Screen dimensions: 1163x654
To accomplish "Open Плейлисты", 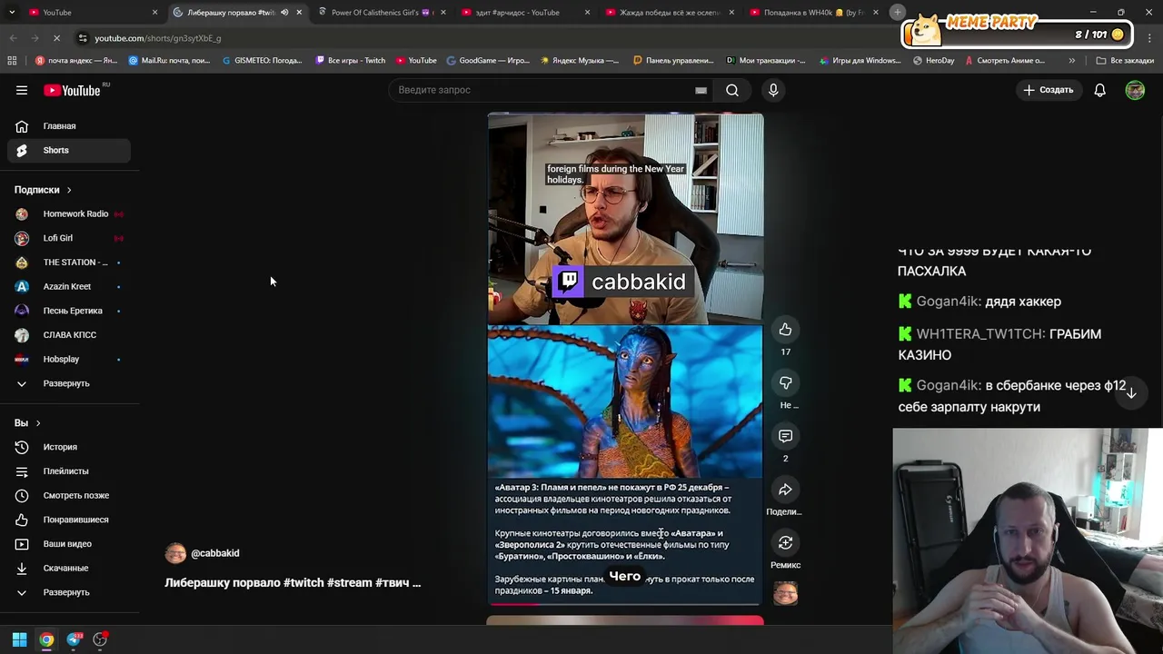I will pos(69,471).
